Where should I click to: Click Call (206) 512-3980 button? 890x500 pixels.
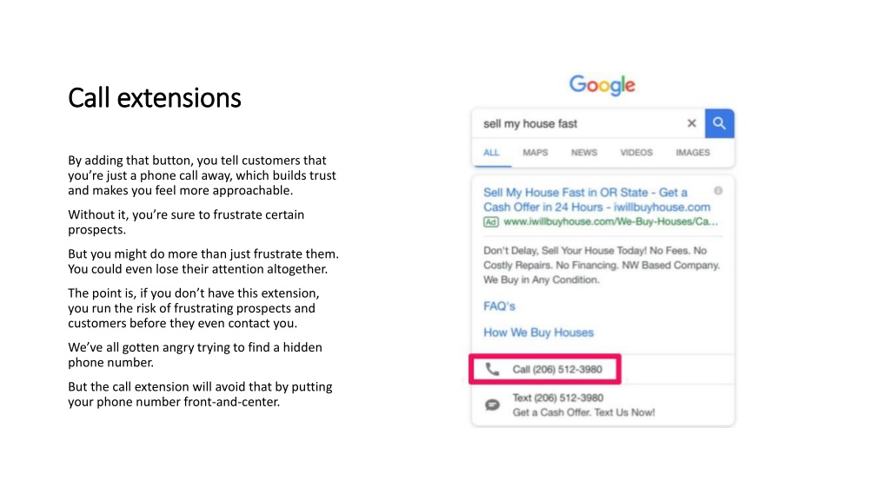[x=545, y=370]
